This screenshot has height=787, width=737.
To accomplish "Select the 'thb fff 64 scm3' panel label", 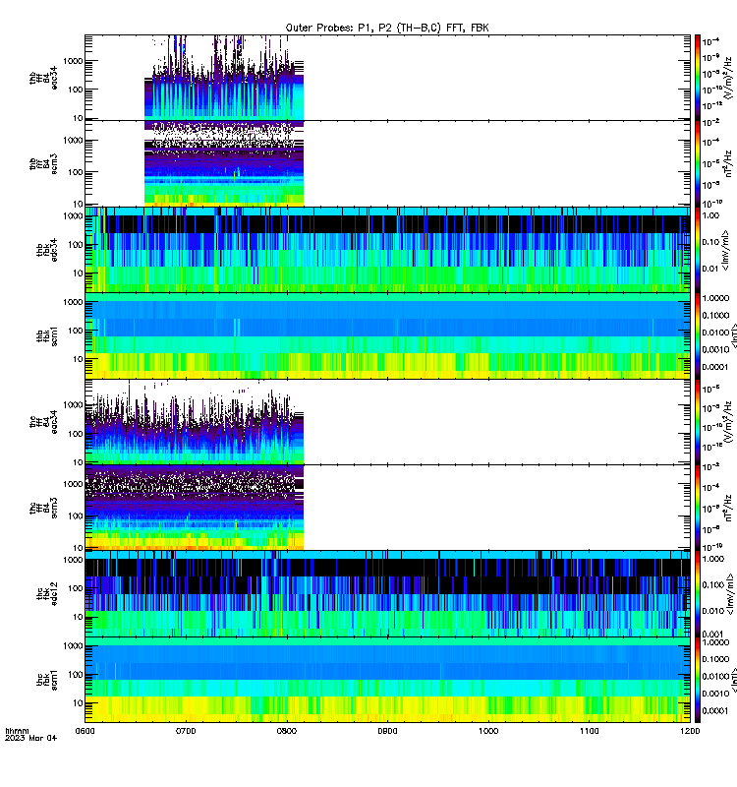I will coord(43,163).
